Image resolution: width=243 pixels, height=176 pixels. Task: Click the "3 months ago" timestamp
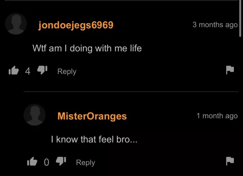tap(215, 25)
